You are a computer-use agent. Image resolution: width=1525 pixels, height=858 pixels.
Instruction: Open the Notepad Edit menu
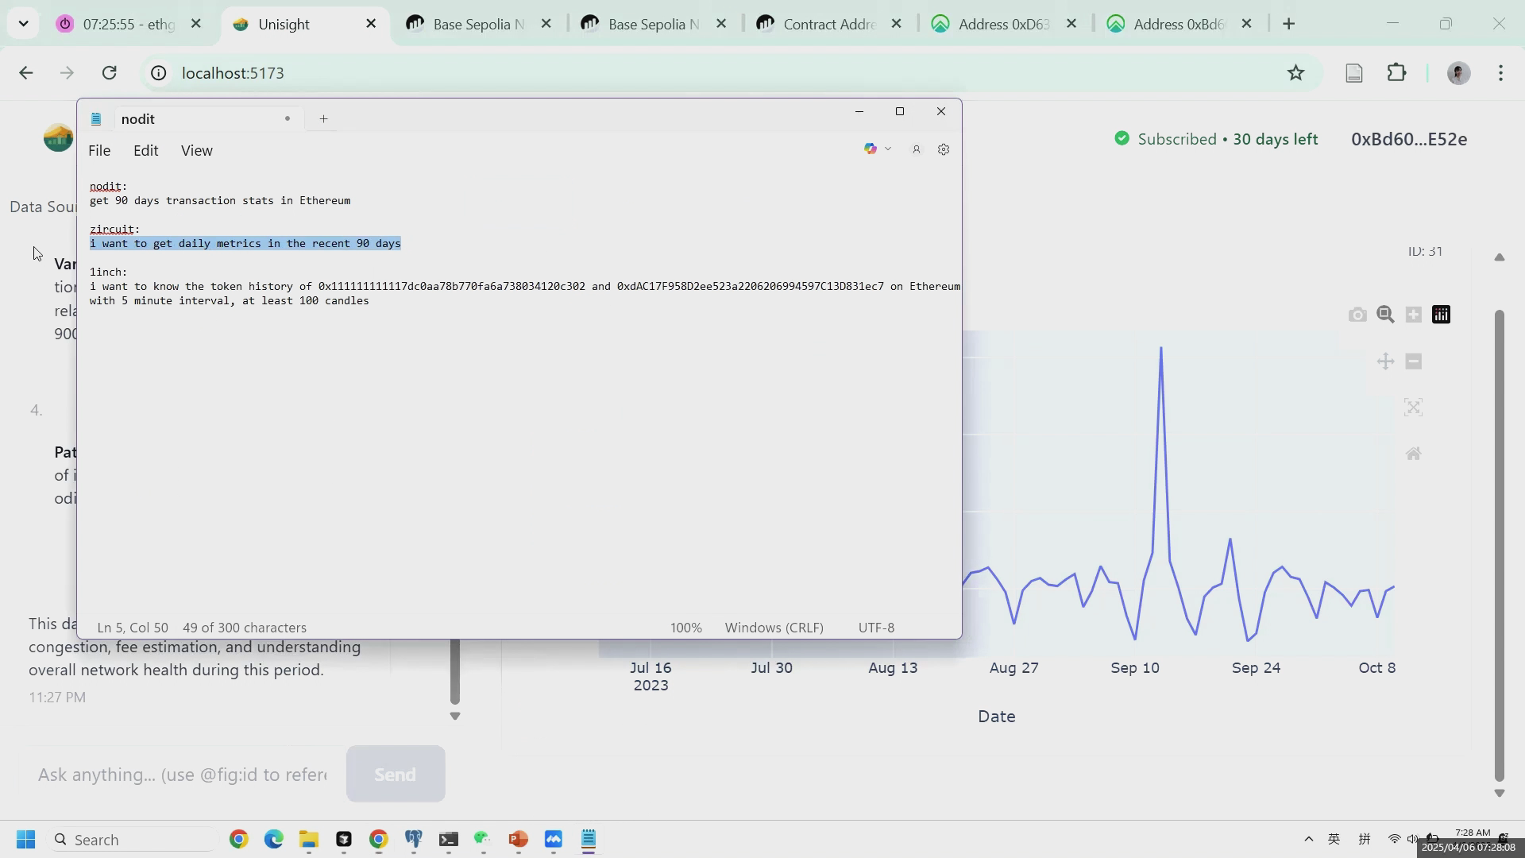pyautogui.click(x=145, y=150)
